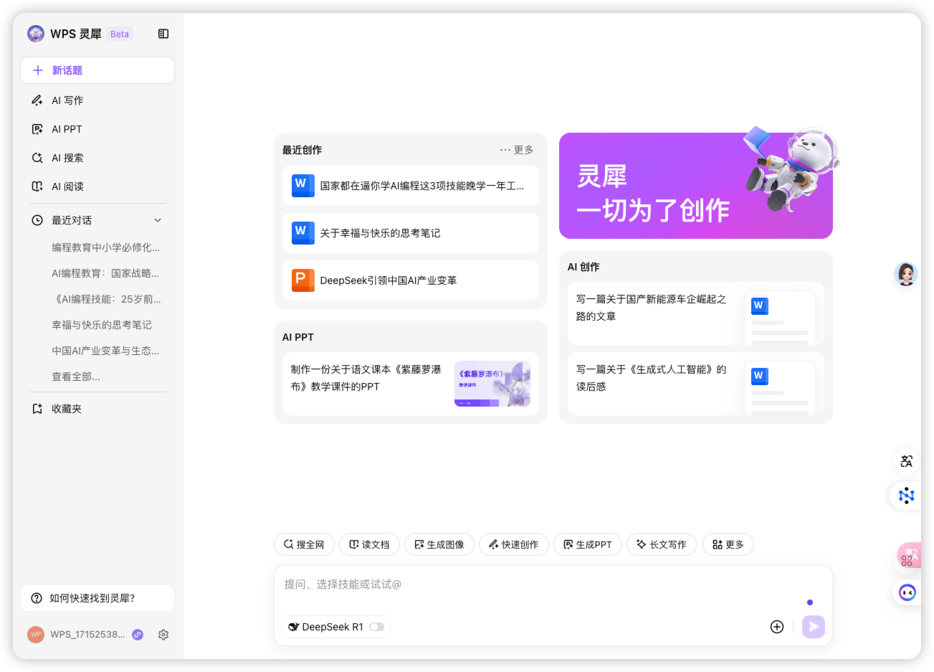The image size is (934, 672).
Task: Open AI 写作 in the sidebar
Action: 97,100
